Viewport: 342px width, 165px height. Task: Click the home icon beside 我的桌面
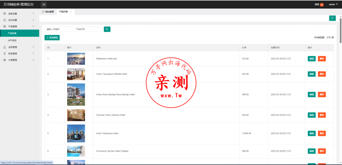[43, 12]
